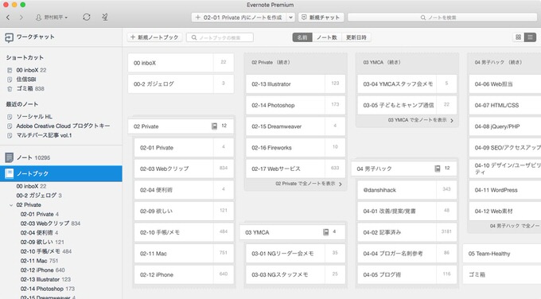Start a new chat (新規チャット)
The width and height of the screenshot is (541, 299).
(x=321, y=17)
